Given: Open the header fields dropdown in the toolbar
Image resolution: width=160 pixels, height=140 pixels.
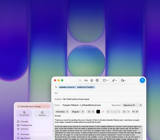Looking at the screenshot, I should [106, 80].
